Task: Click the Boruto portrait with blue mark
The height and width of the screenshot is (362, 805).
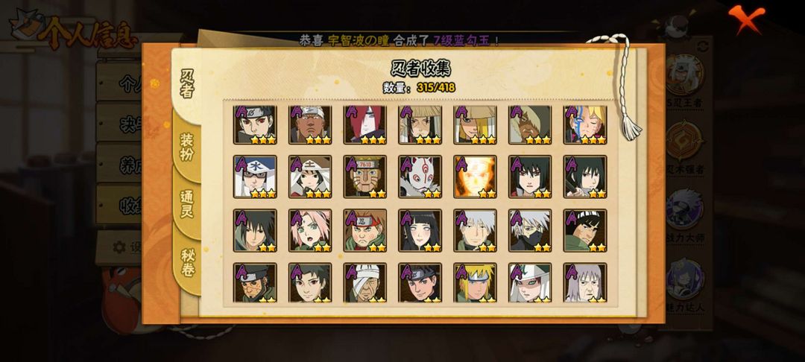Action: coord(585,124)
